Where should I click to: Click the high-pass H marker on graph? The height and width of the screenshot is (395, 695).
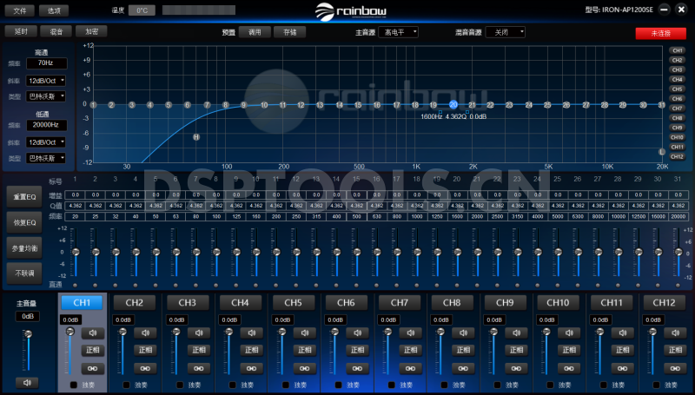point(196,137)
